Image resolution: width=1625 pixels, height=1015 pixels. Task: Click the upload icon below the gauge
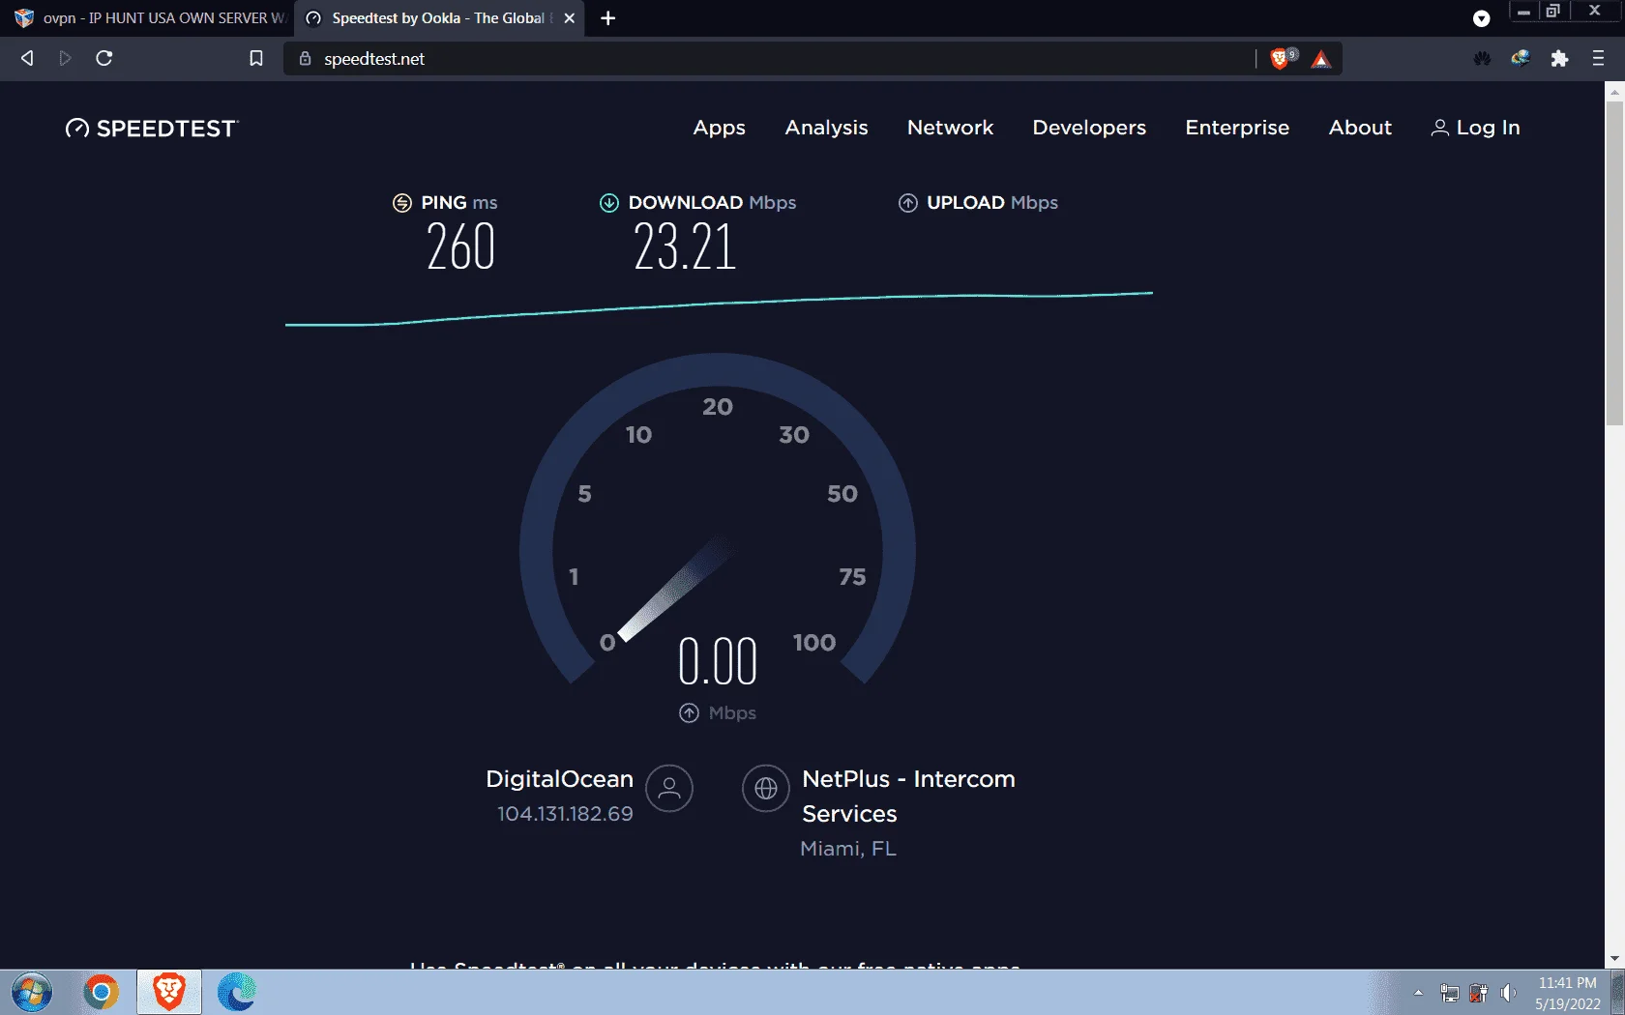pos(689,713)
